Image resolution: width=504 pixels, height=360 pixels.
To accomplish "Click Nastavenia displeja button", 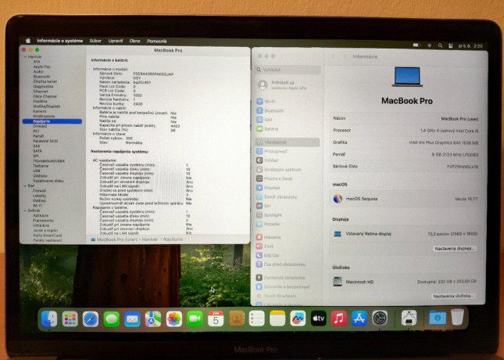I will point(454,249).
